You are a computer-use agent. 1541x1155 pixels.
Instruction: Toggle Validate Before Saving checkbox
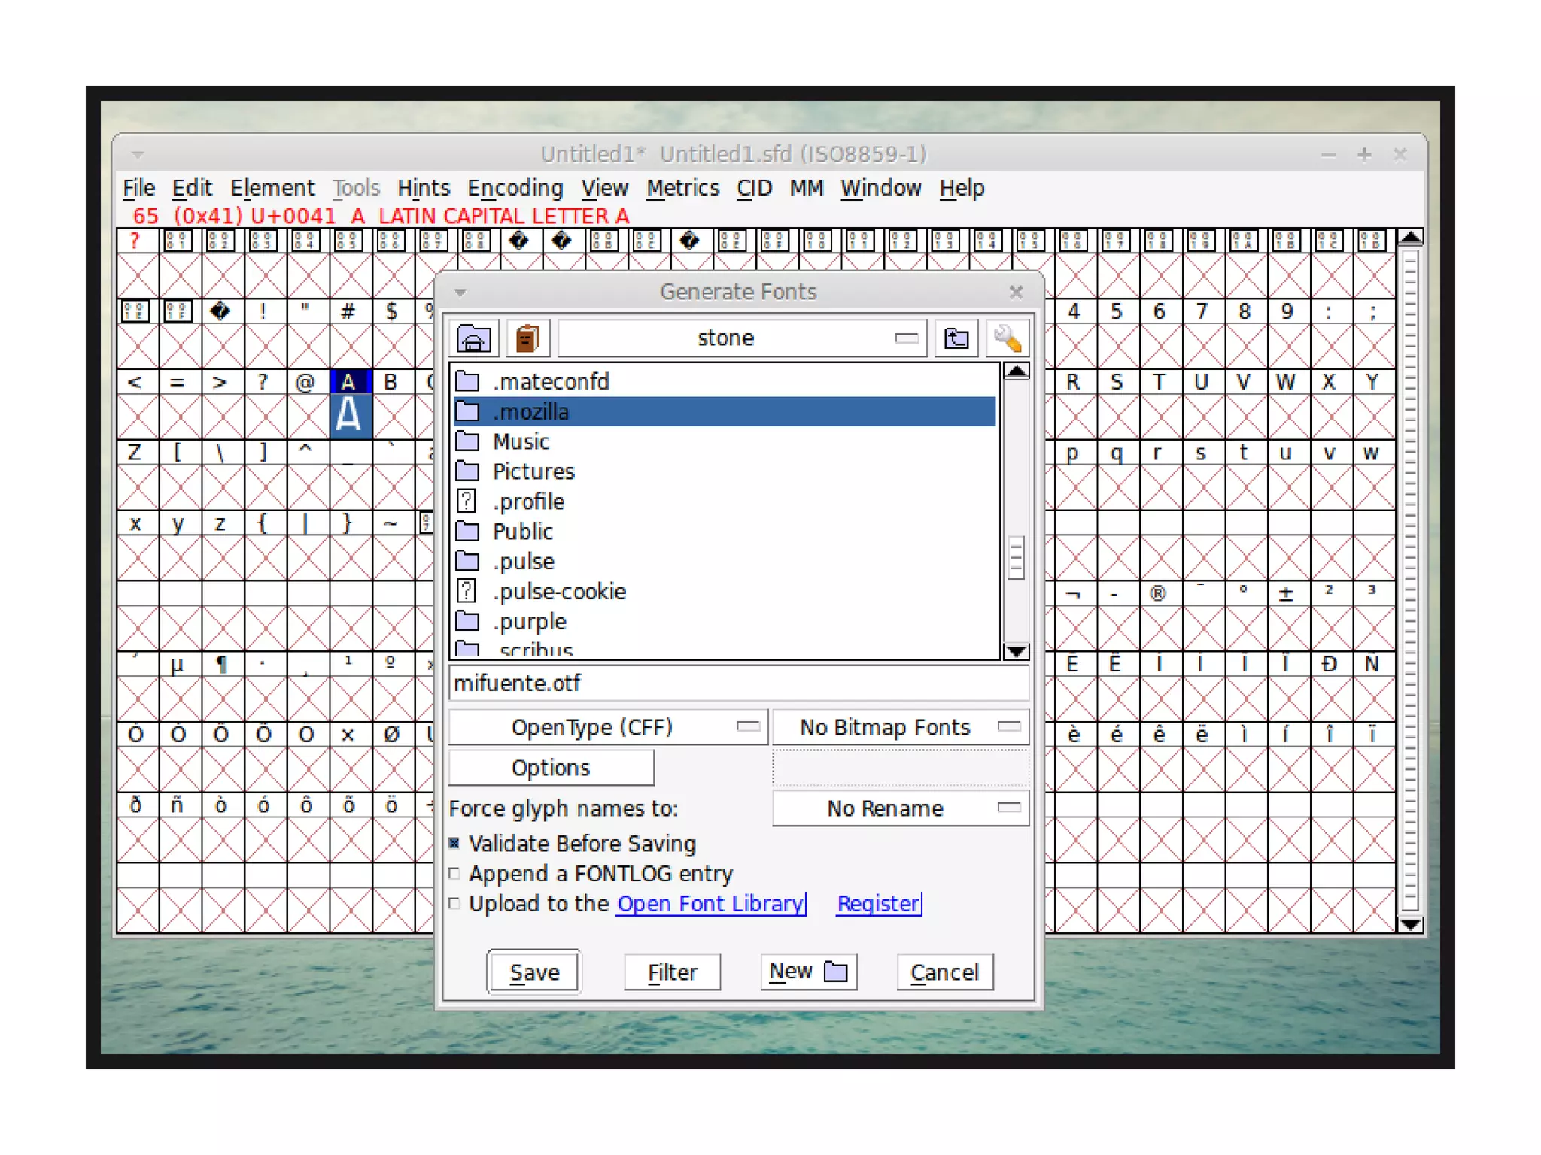pos(454,844)
